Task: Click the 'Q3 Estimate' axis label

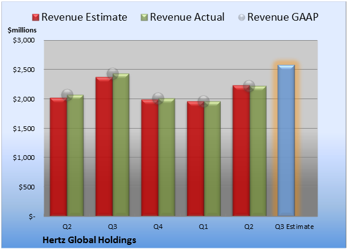Action: pos(294,227)
